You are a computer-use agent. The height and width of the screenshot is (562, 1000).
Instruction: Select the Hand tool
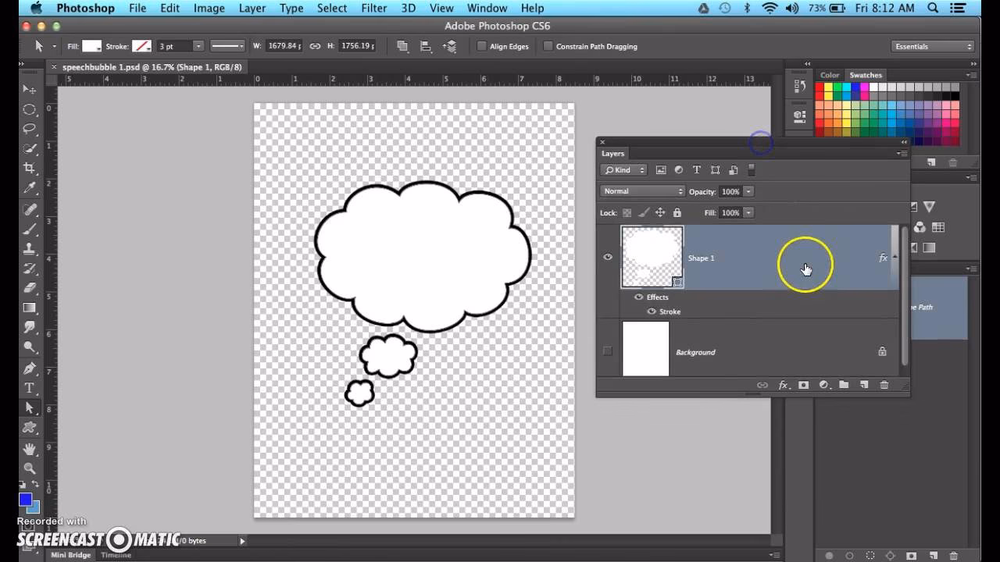tap(30, 449)
